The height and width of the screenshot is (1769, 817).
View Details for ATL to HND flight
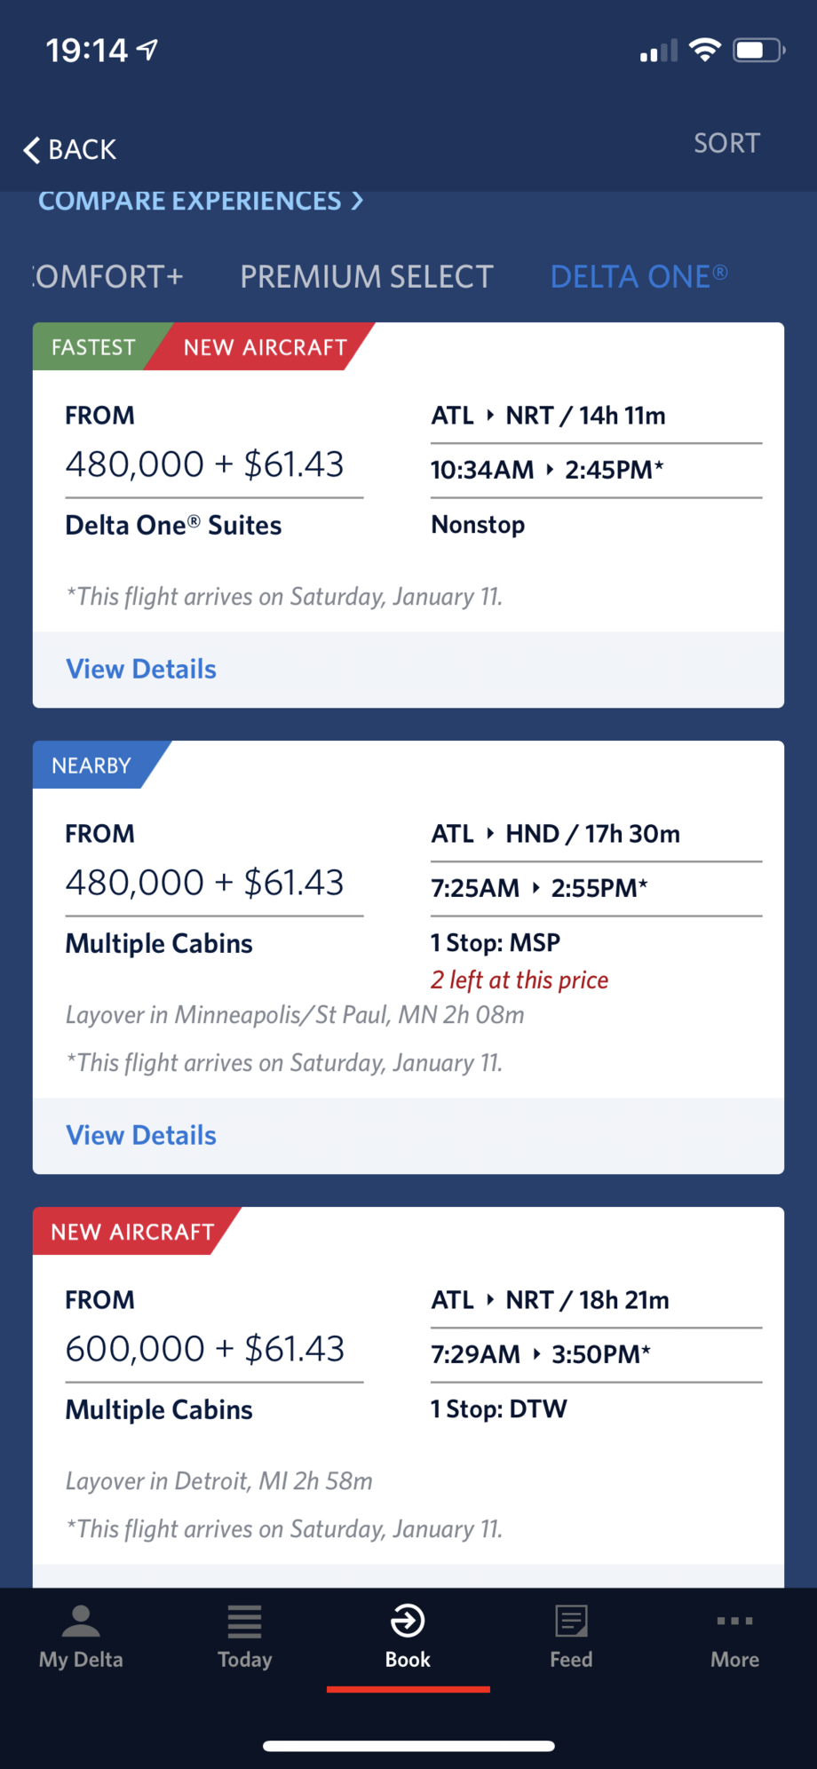[141, 1136]
